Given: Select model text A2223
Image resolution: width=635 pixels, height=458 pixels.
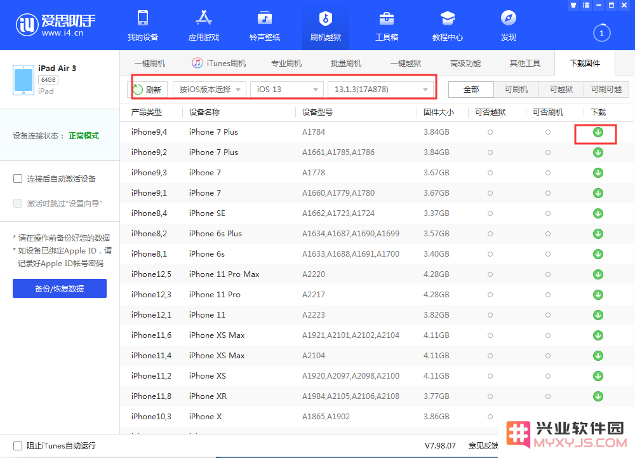Looking at the screenshot, I should coord(314,315).
